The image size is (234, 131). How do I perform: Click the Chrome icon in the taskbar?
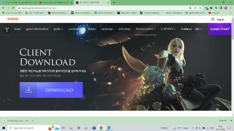point(101,128)
